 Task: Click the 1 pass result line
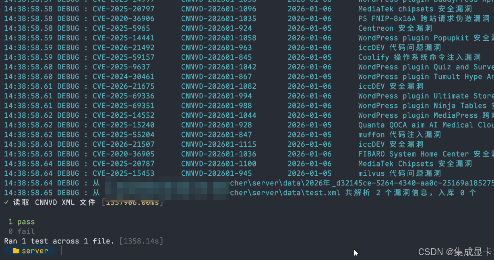(21, 222)
